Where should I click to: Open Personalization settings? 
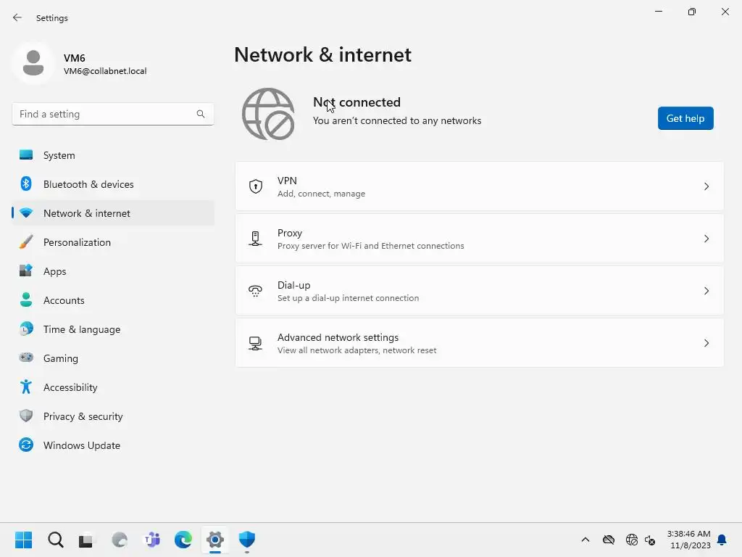tap(112, 242)
